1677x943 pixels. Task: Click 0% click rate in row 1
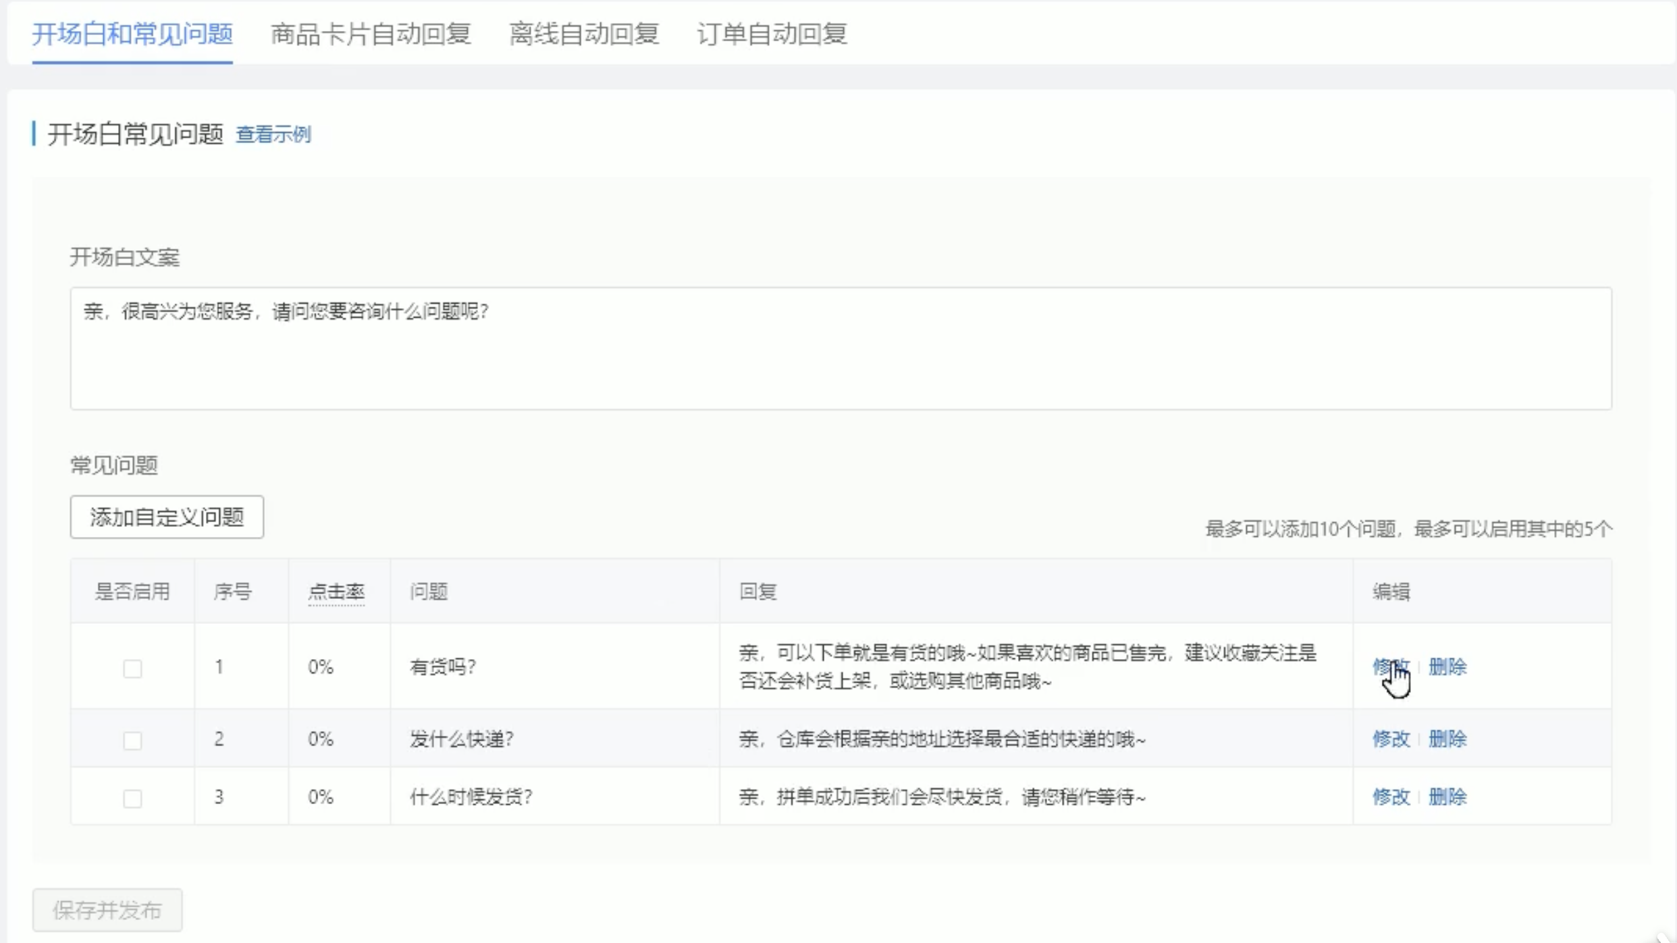tap(321, 666)
